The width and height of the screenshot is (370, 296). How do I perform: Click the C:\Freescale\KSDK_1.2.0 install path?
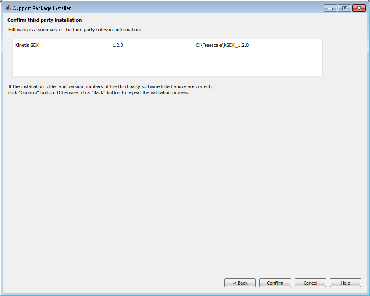pos(222,45)
